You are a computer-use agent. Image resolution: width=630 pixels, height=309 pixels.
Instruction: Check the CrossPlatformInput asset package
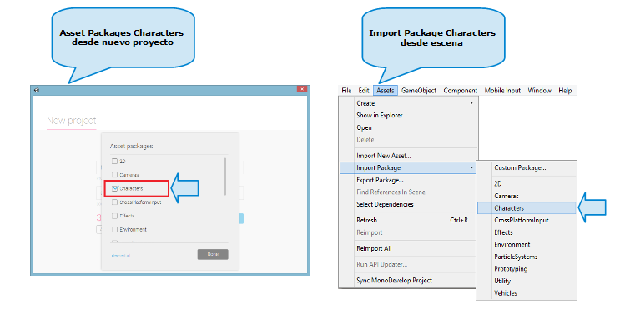114,202
